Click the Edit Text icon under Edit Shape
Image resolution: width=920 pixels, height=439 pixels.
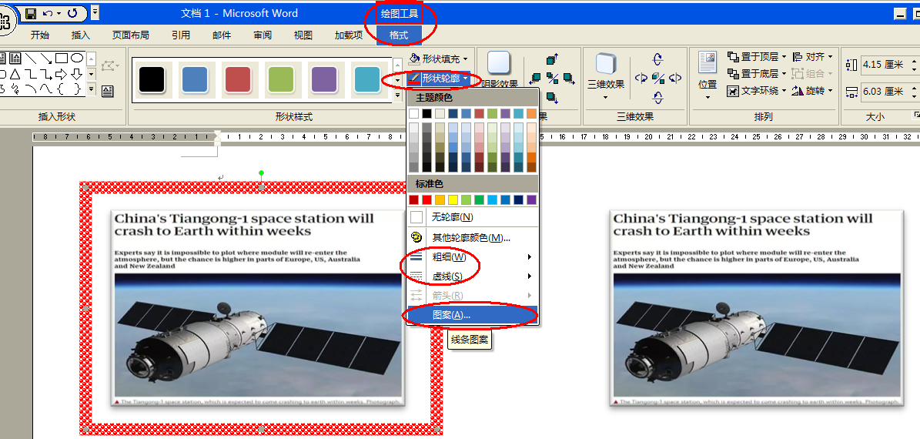tap(107, 91)
